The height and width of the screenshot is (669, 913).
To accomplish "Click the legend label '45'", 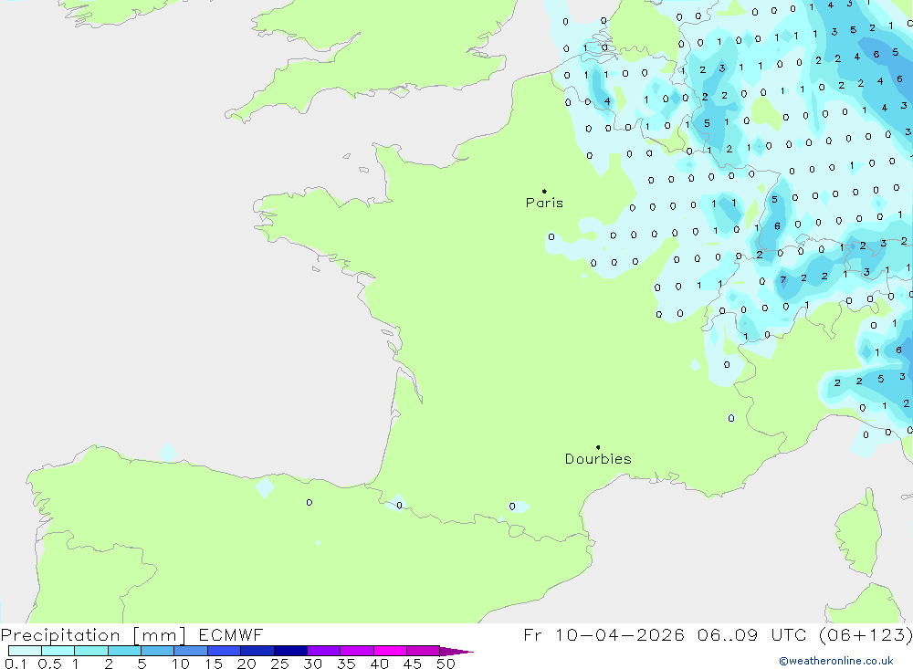I will pyautogui.click(x=413, y=664).
